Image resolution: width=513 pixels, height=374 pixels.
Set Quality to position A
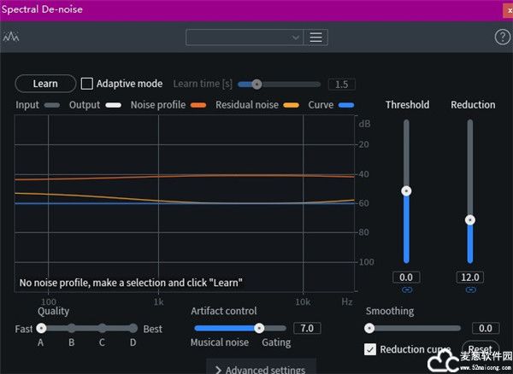coord(41,328)
